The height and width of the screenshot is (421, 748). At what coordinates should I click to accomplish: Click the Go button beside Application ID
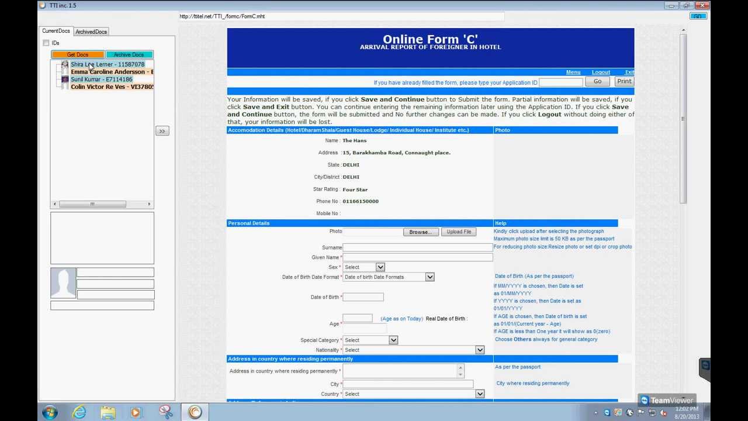click(x=597, y=82)
